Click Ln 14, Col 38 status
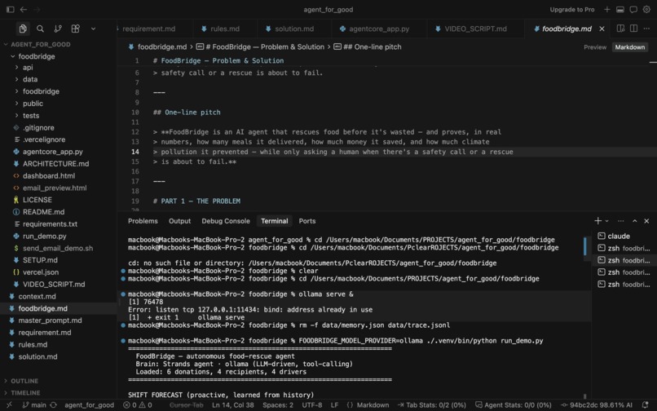Viewport: 657px width, 411px height. [232, 405]
